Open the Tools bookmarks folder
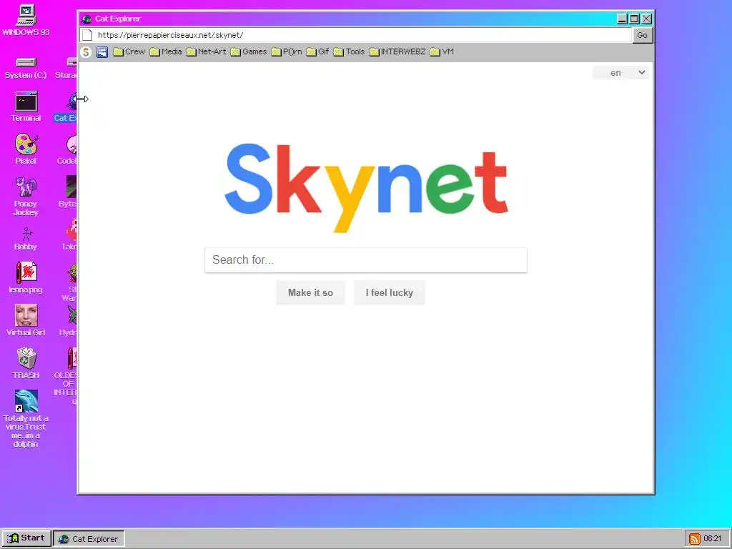Screen dimensions: 732x549 349,51
